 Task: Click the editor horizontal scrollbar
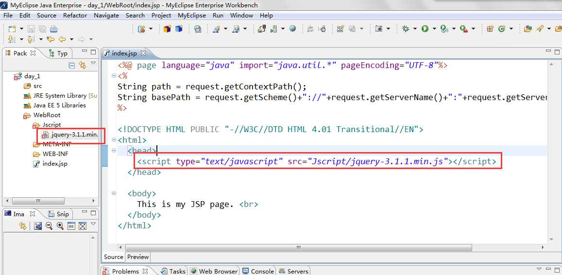coord(299,247)
